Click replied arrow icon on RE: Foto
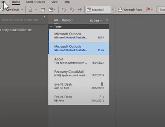 102,97
